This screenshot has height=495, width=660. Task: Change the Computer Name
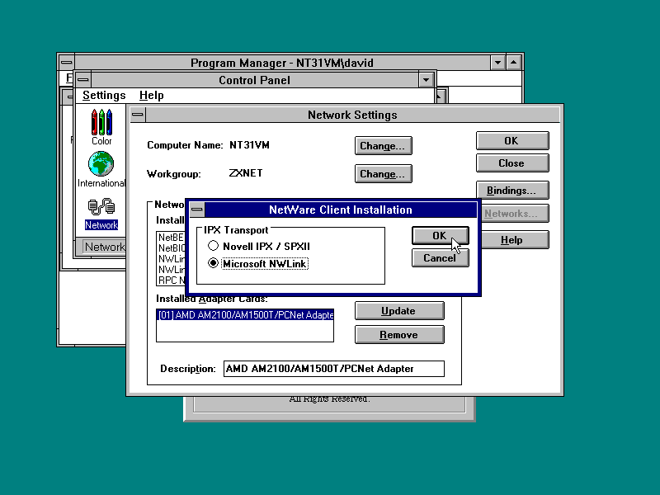tap(383, 146)
